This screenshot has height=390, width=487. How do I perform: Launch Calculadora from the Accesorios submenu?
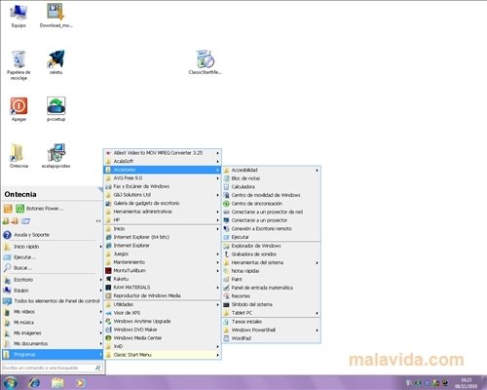(x=272, y=187)
